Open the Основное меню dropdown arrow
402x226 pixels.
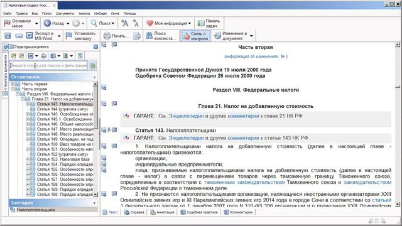pyautogui.click(x=36, y=24)
